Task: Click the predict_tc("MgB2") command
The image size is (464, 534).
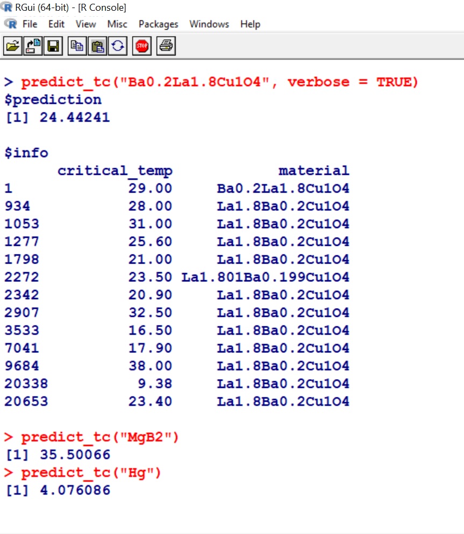Action: point(91,437)
